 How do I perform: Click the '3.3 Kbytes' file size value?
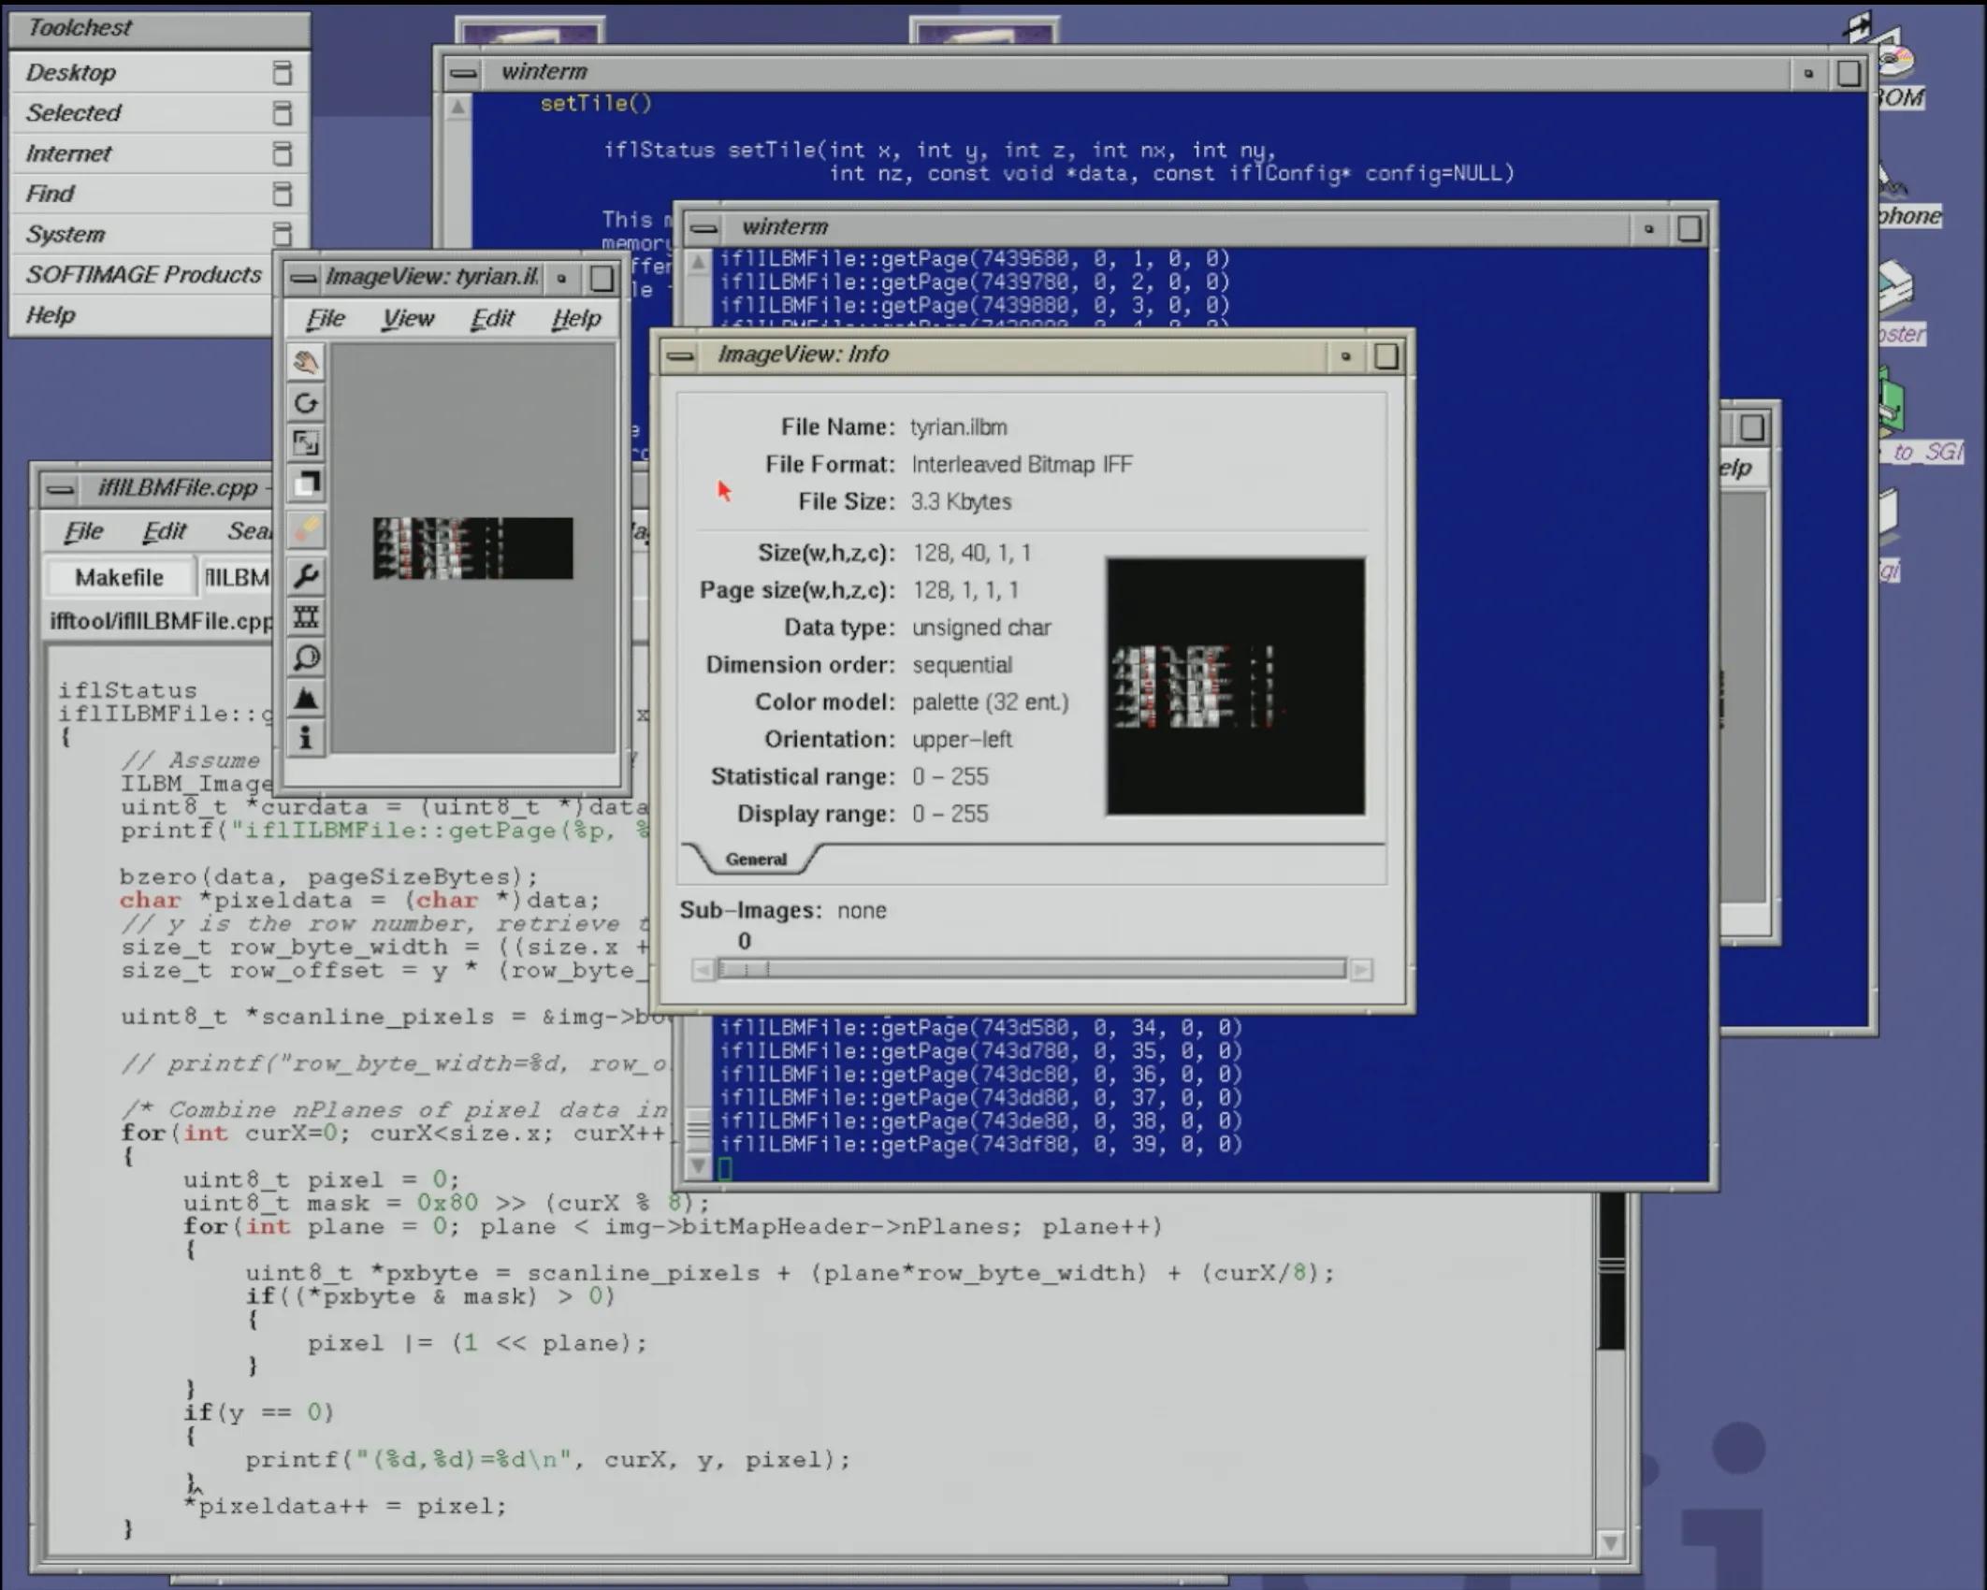click(x=962, y=502)
